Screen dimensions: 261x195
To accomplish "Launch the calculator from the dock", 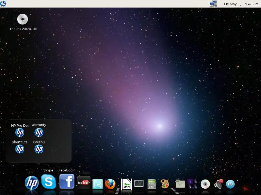I will [152, 184].
